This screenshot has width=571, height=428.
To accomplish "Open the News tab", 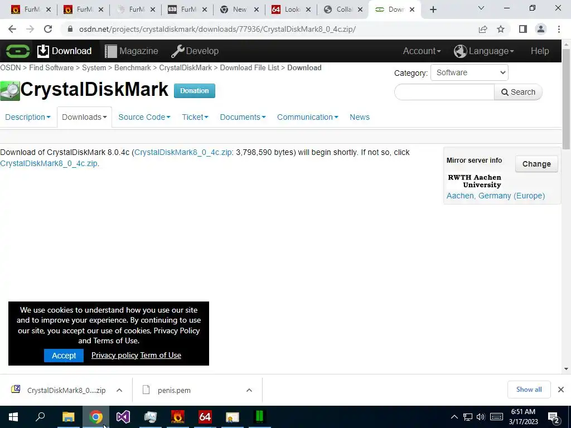I will click(360, 117).
